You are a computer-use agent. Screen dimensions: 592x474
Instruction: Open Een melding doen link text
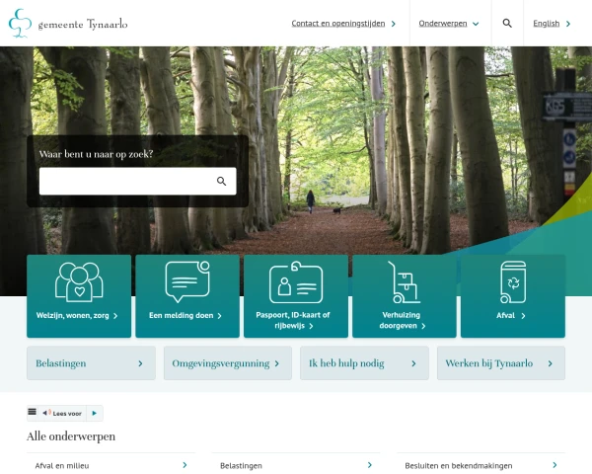pos(182,316)
